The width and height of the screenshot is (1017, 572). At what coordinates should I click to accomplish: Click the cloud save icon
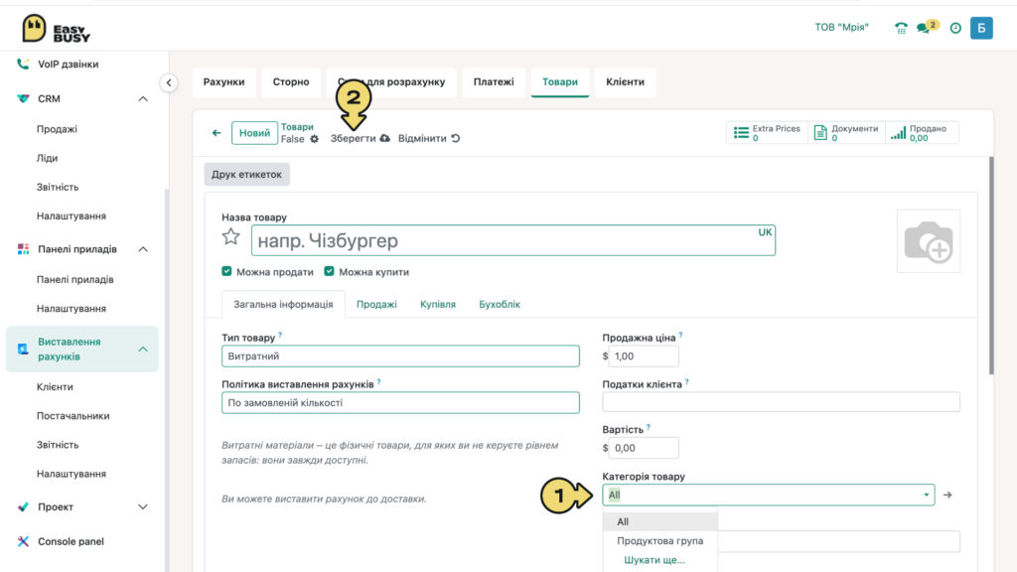385,138
